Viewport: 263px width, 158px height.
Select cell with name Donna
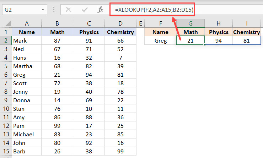click(x=27, y=100)
